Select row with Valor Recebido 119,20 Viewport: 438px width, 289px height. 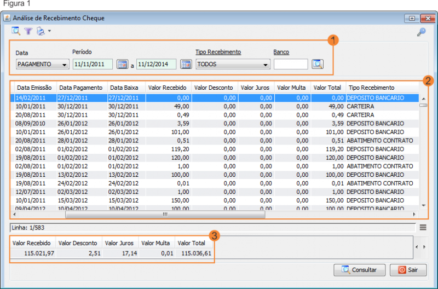(215, 149)
